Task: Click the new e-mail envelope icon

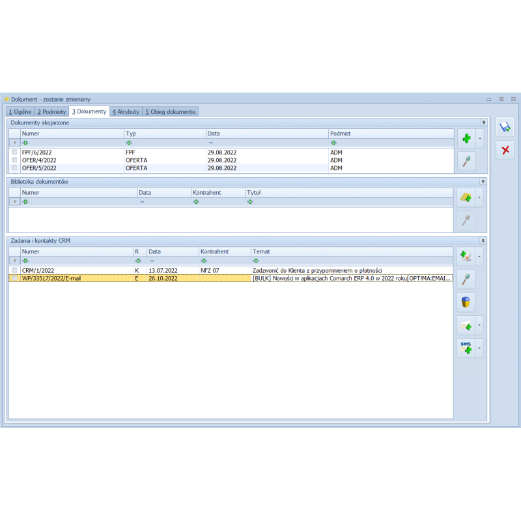Action: point(466,324)
